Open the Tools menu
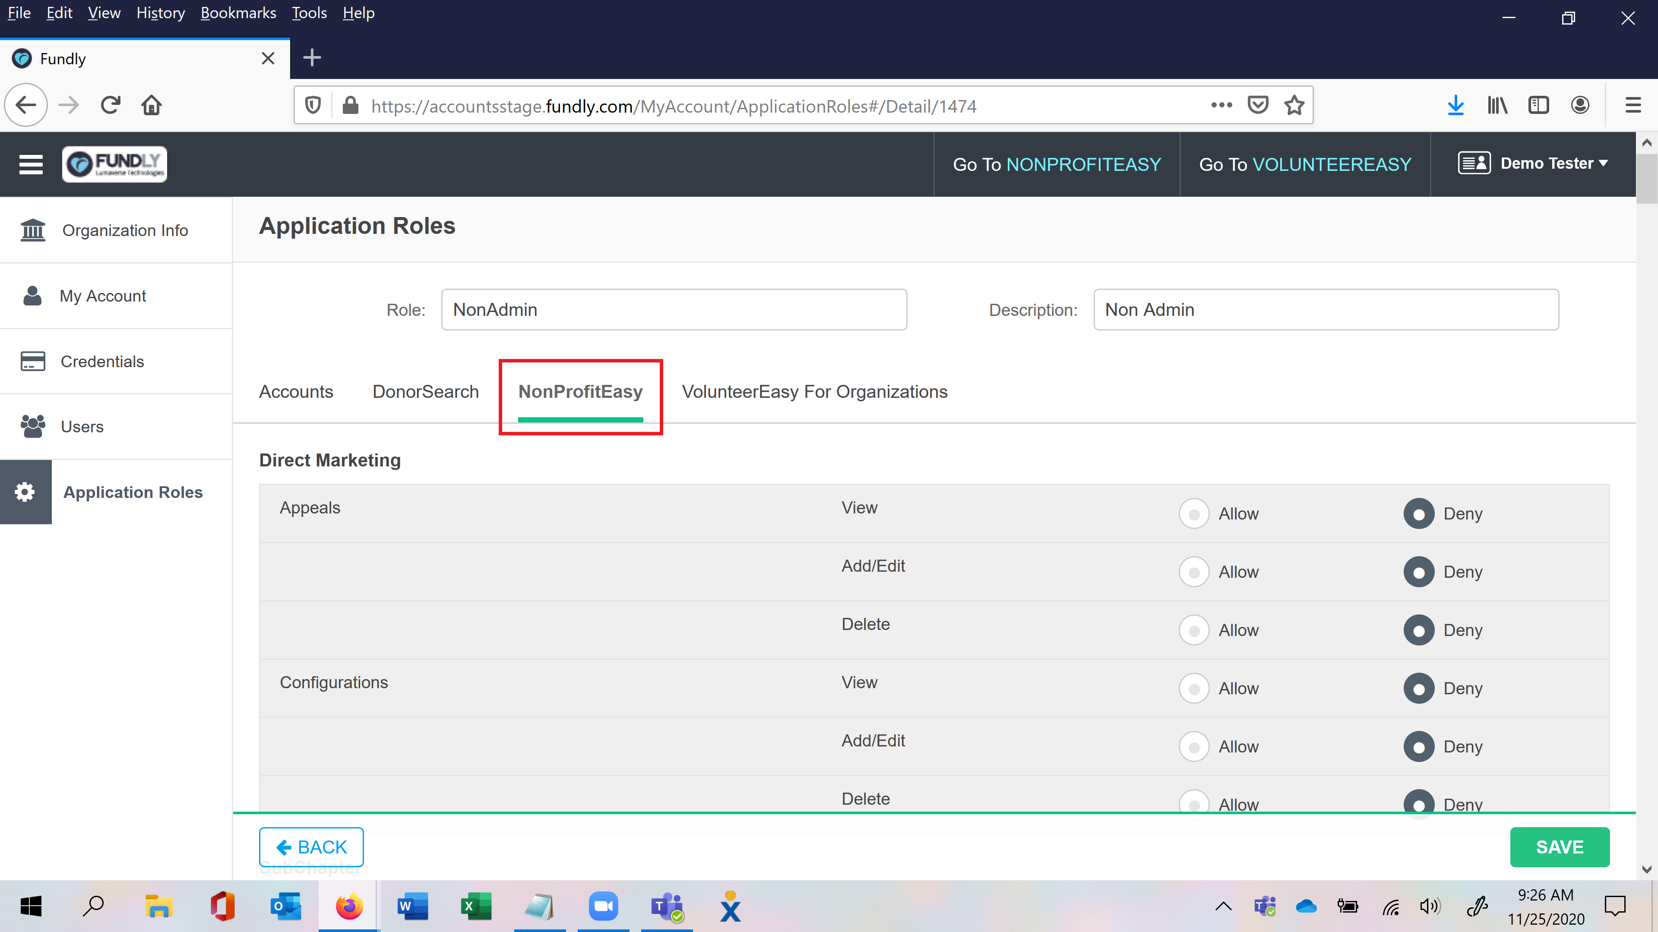This screenshot has height=932, width=1658. pos(309,13)
